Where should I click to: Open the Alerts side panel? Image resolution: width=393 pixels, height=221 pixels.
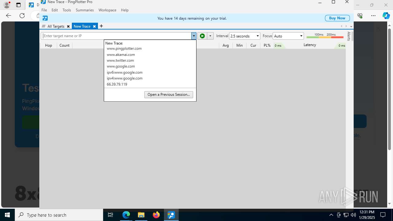pos(349,36)
